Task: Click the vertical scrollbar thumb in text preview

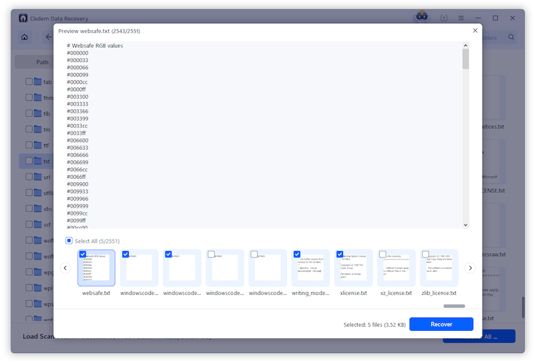Action: [x=465, y=59]
